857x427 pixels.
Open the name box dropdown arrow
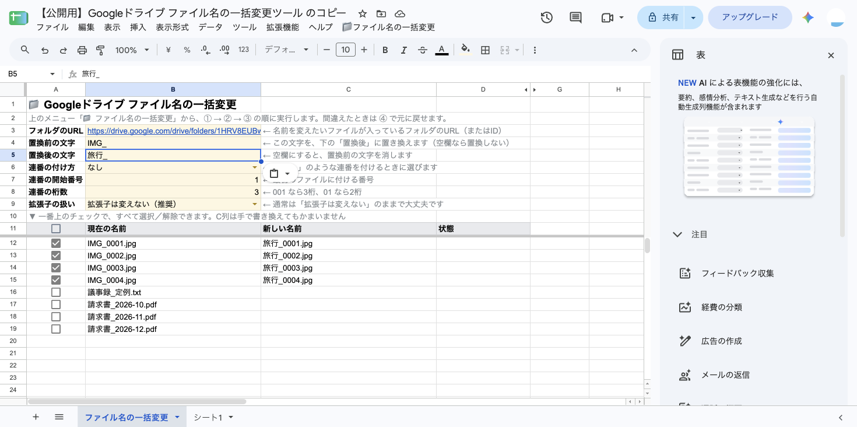(x=52, y=74)
